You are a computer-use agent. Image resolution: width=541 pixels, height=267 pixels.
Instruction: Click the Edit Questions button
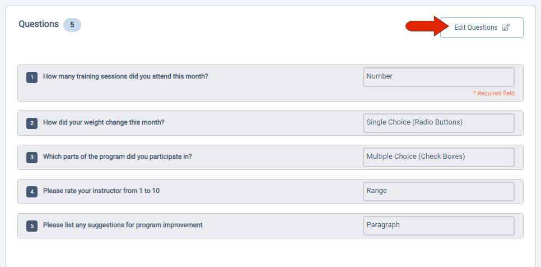482,27
